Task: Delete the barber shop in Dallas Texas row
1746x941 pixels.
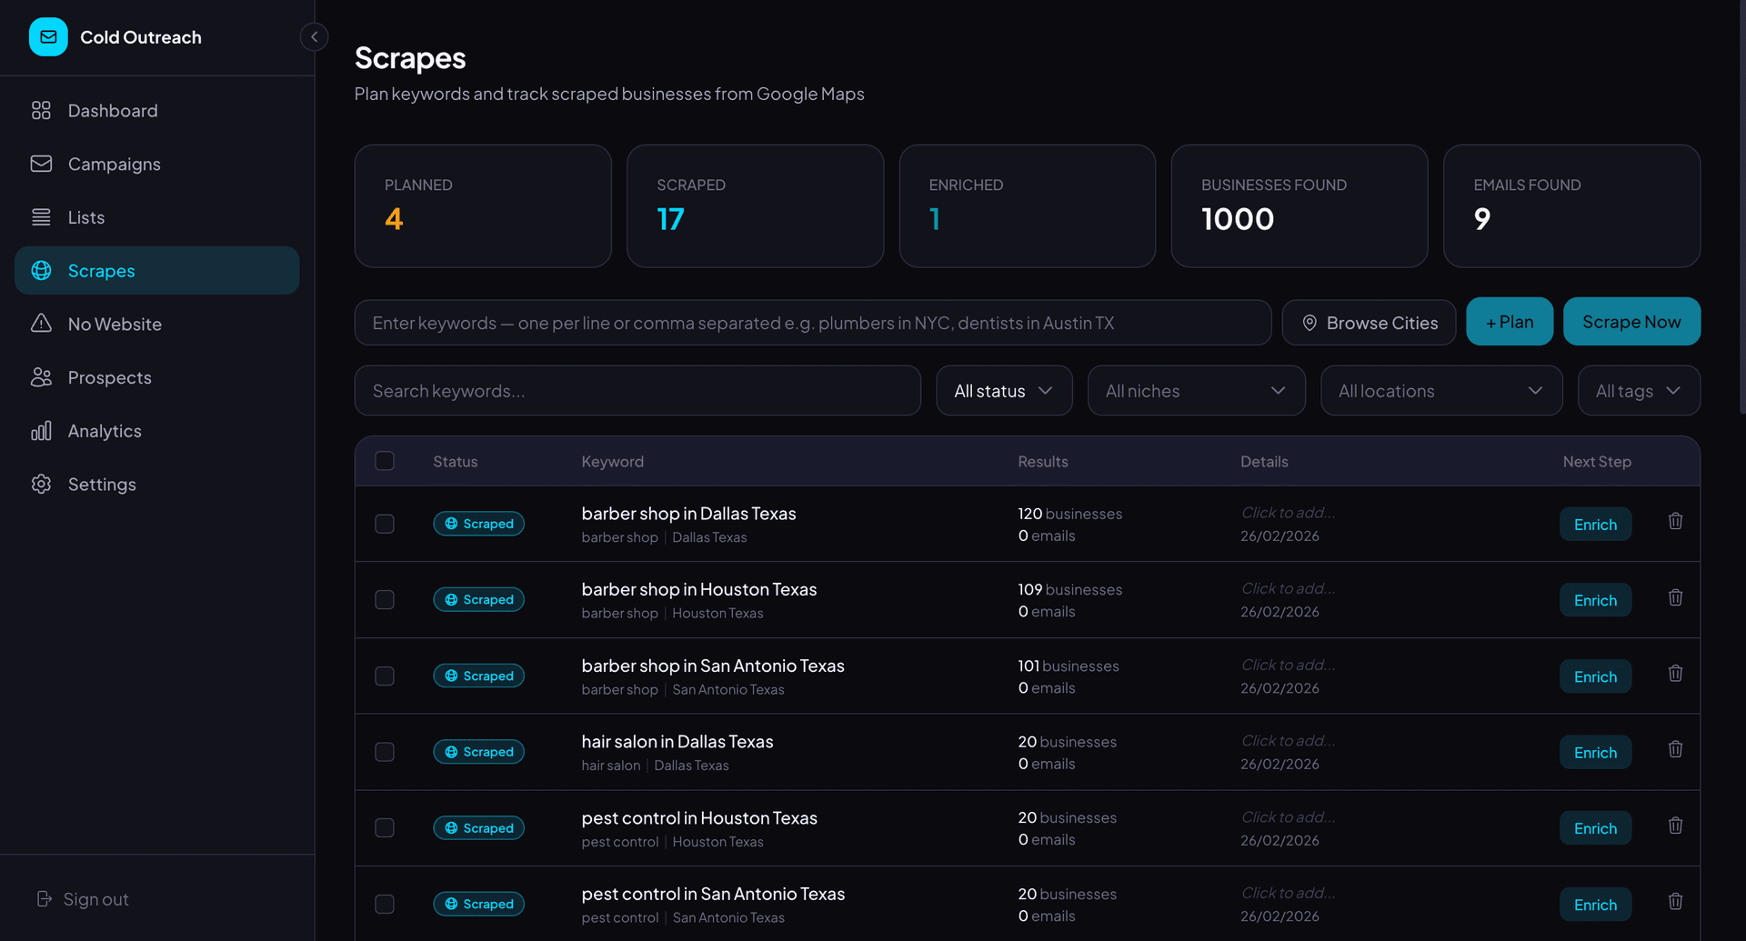Action: pyautogui.click(x=1675, y=522)
